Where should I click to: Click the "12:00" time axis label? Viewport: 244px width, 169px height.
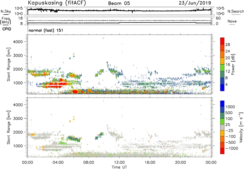[119, 163]
